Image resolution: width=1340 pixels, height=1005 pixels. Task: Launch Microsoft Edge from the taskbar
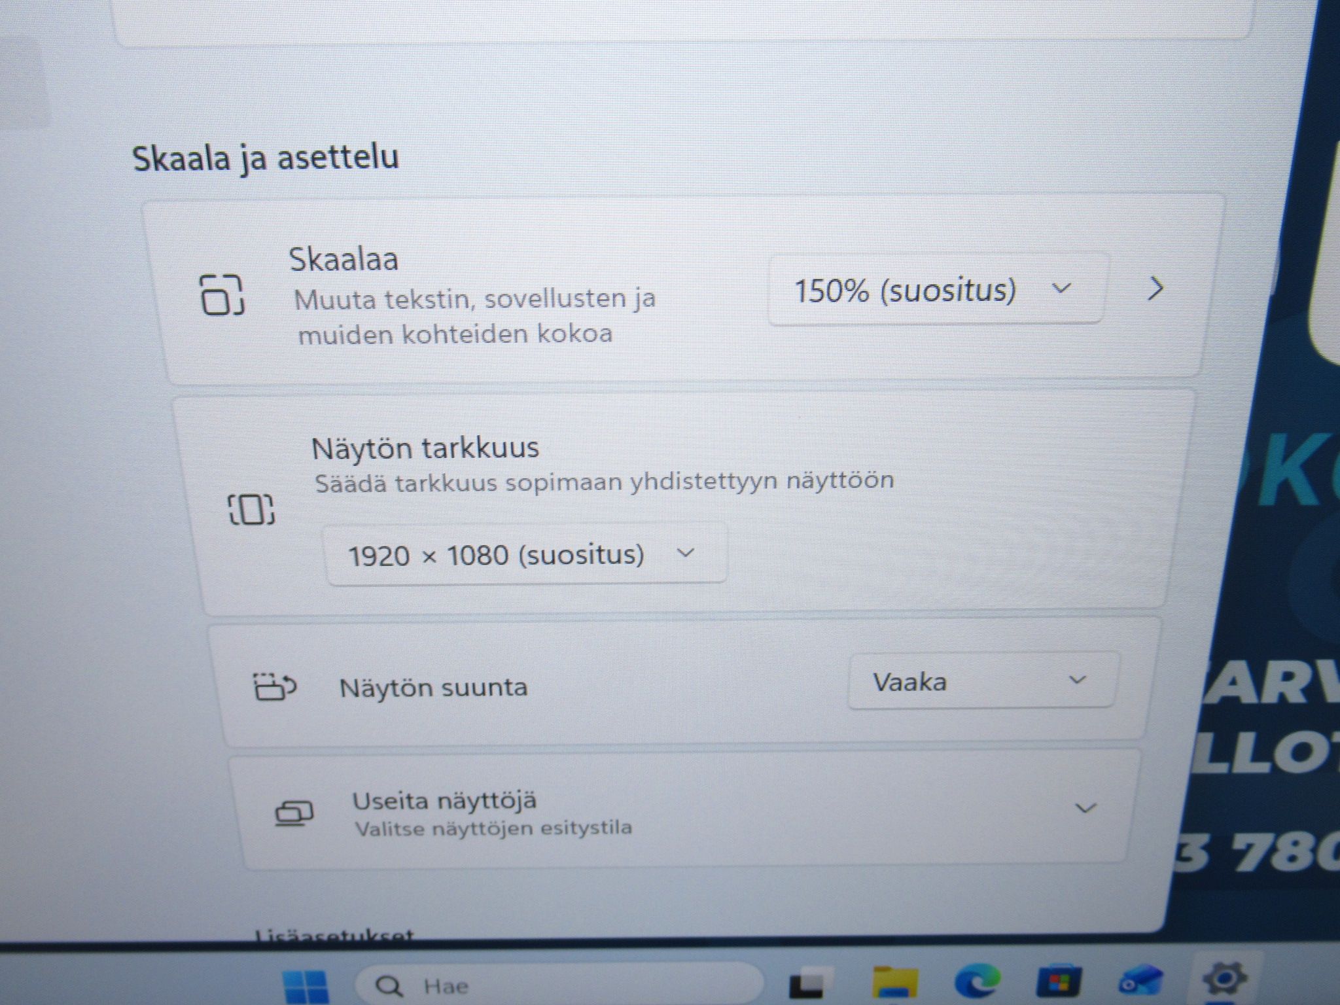coord(977,981)
